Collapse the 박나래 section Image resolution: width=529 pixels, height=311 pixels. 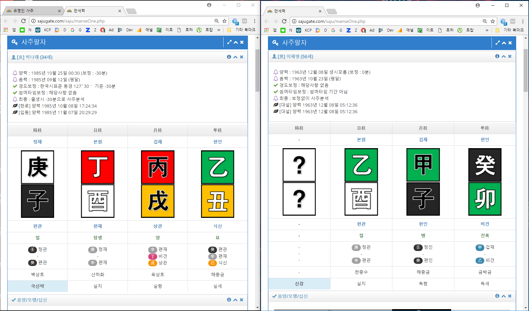(x=235, y=57)
